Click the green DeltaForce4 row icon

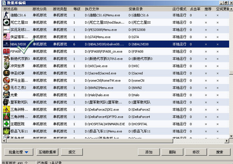pos(6,117)
